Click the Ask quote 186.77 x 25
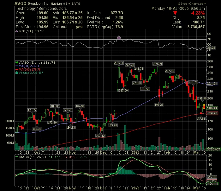Screen dimensions: 221x191 72,13
